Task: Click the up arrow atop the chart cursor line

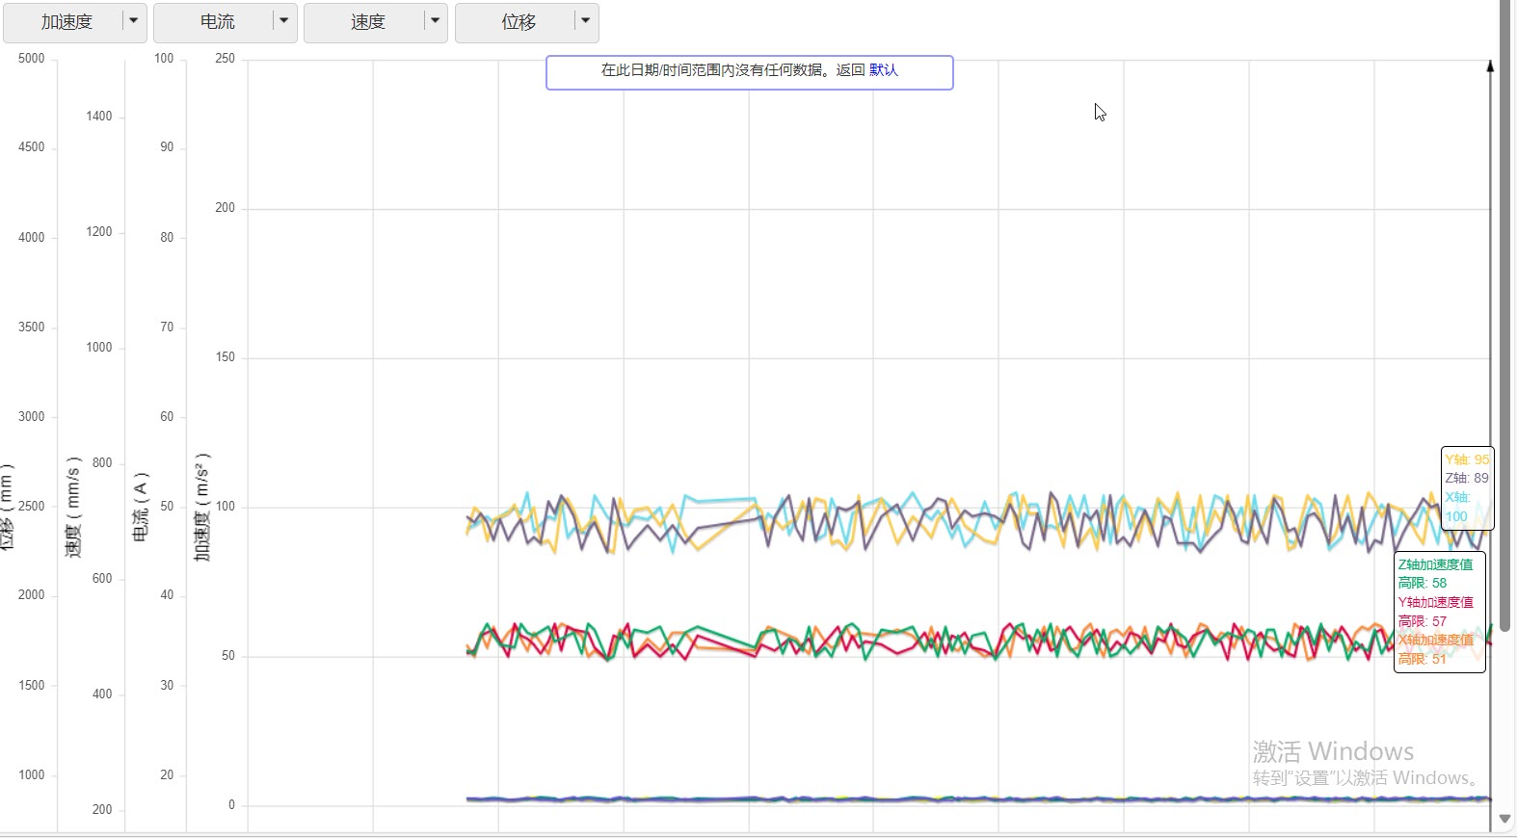Action: 1490,66
